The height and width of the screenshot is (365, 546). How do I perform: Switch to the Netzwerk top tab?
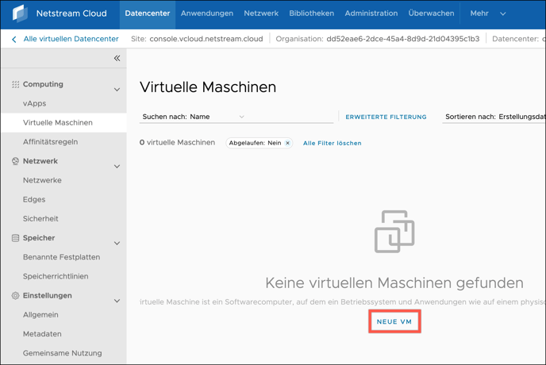tap(261, 13)
